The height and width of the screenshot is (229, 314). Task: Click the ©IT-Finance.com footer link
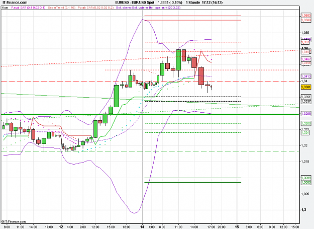click(14, 221)
